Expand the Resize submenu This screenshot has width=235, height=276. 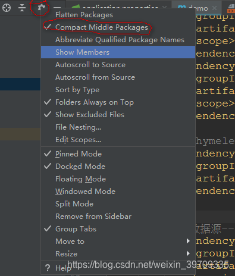click(118, 254)
